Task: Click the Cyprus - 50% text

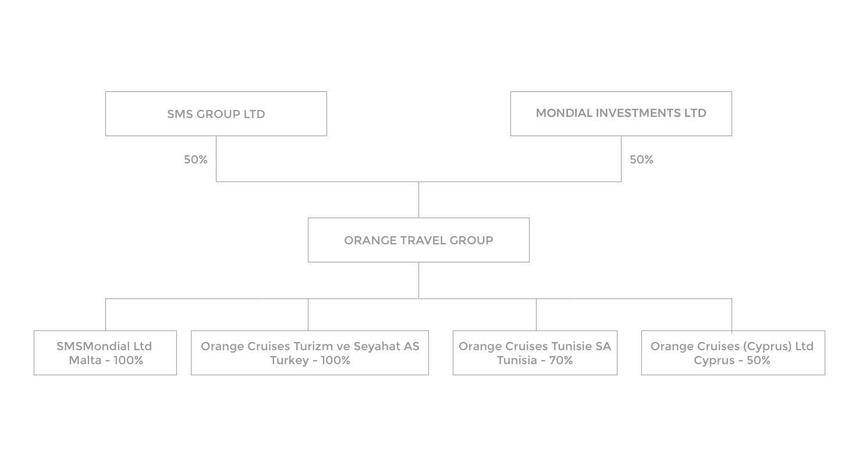Action: click(x=732, y=360)
